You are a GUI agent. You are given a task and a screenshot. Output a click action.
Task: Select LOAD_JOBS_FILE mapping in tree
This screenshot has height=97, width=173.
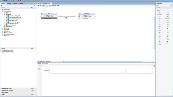click(13, 20)
